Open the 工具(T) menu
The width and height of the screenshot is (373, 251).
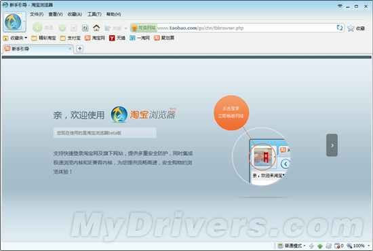pos(94,14)
